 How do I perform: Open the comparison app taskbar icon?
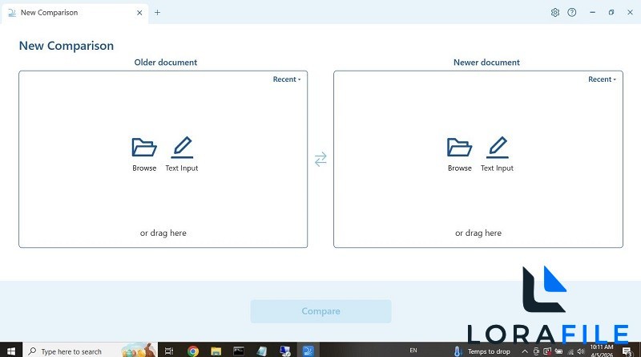[x=308, y=351]
